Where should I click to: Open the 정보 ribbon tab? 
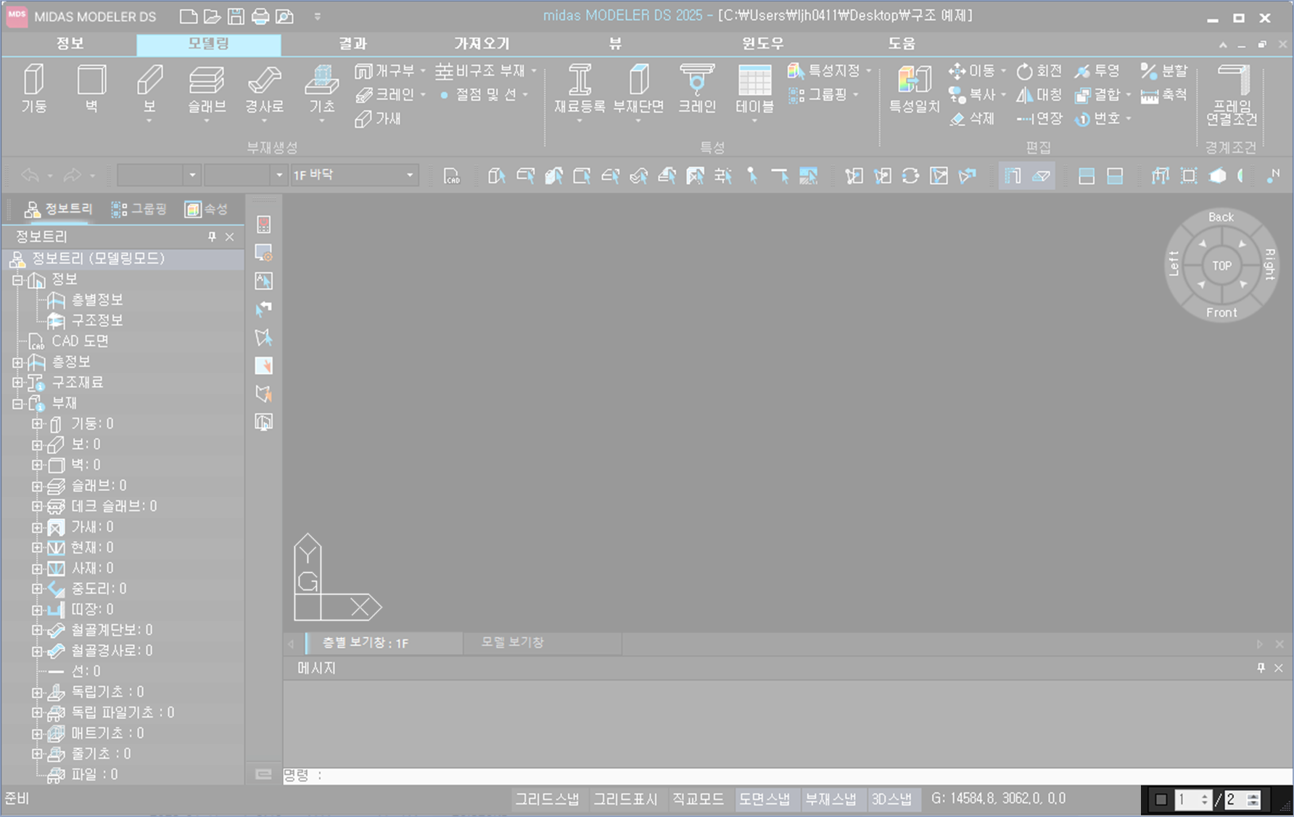tap(70, 43)
